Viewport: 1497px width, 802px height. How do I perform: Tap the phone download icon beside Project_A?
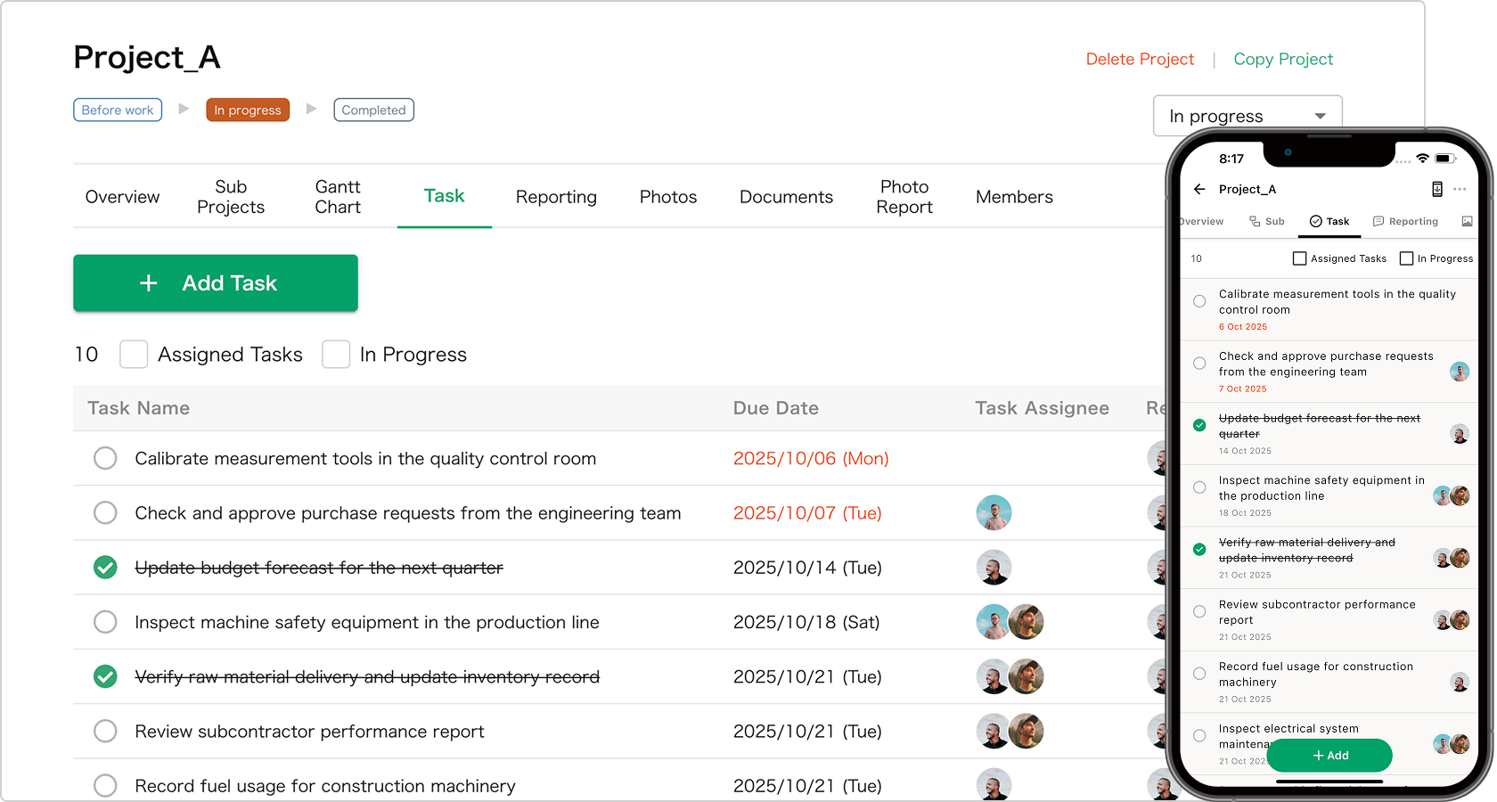(x=1436, y=189)
